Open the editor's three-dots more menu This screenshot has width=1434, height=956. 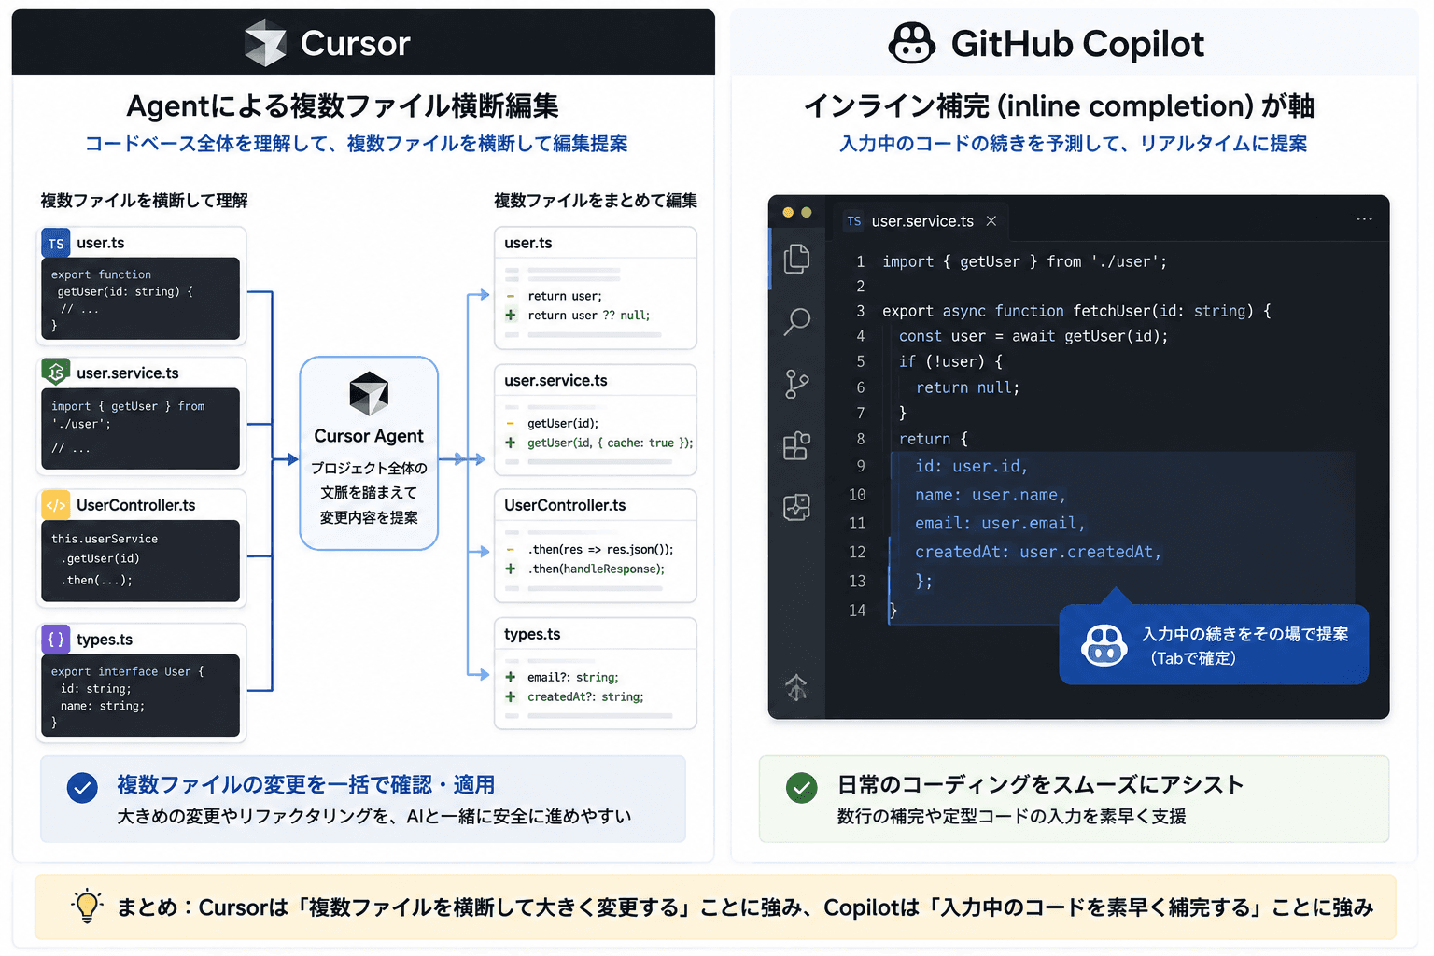(x=1364, y=218)
